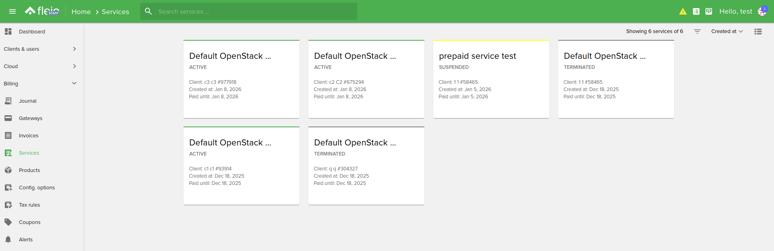Image resolution: width=774 pixels, height=251 pixels.
Task: Click the Coupons tag icon
Action: tap(8, 222)
